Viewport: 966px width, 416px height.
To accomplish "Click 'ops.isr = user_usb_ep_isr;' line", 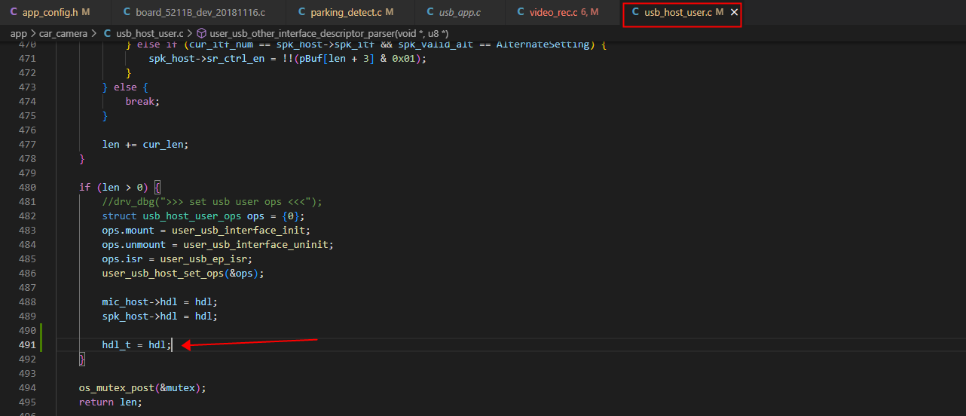I will click(x=178, y=259).
